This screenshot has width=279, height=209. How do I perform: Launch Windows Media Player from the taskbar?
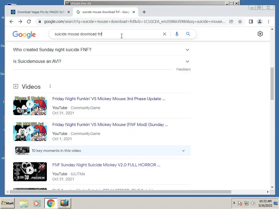37,203
